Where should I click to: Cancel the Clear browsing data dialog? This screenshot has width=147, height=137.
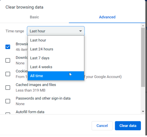[102, 126]
